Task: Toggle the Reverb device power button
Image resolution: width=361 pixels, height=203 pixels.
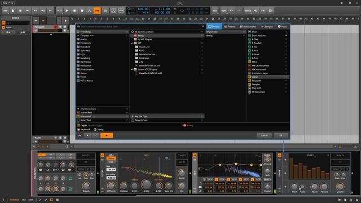Action: [102, 156]
